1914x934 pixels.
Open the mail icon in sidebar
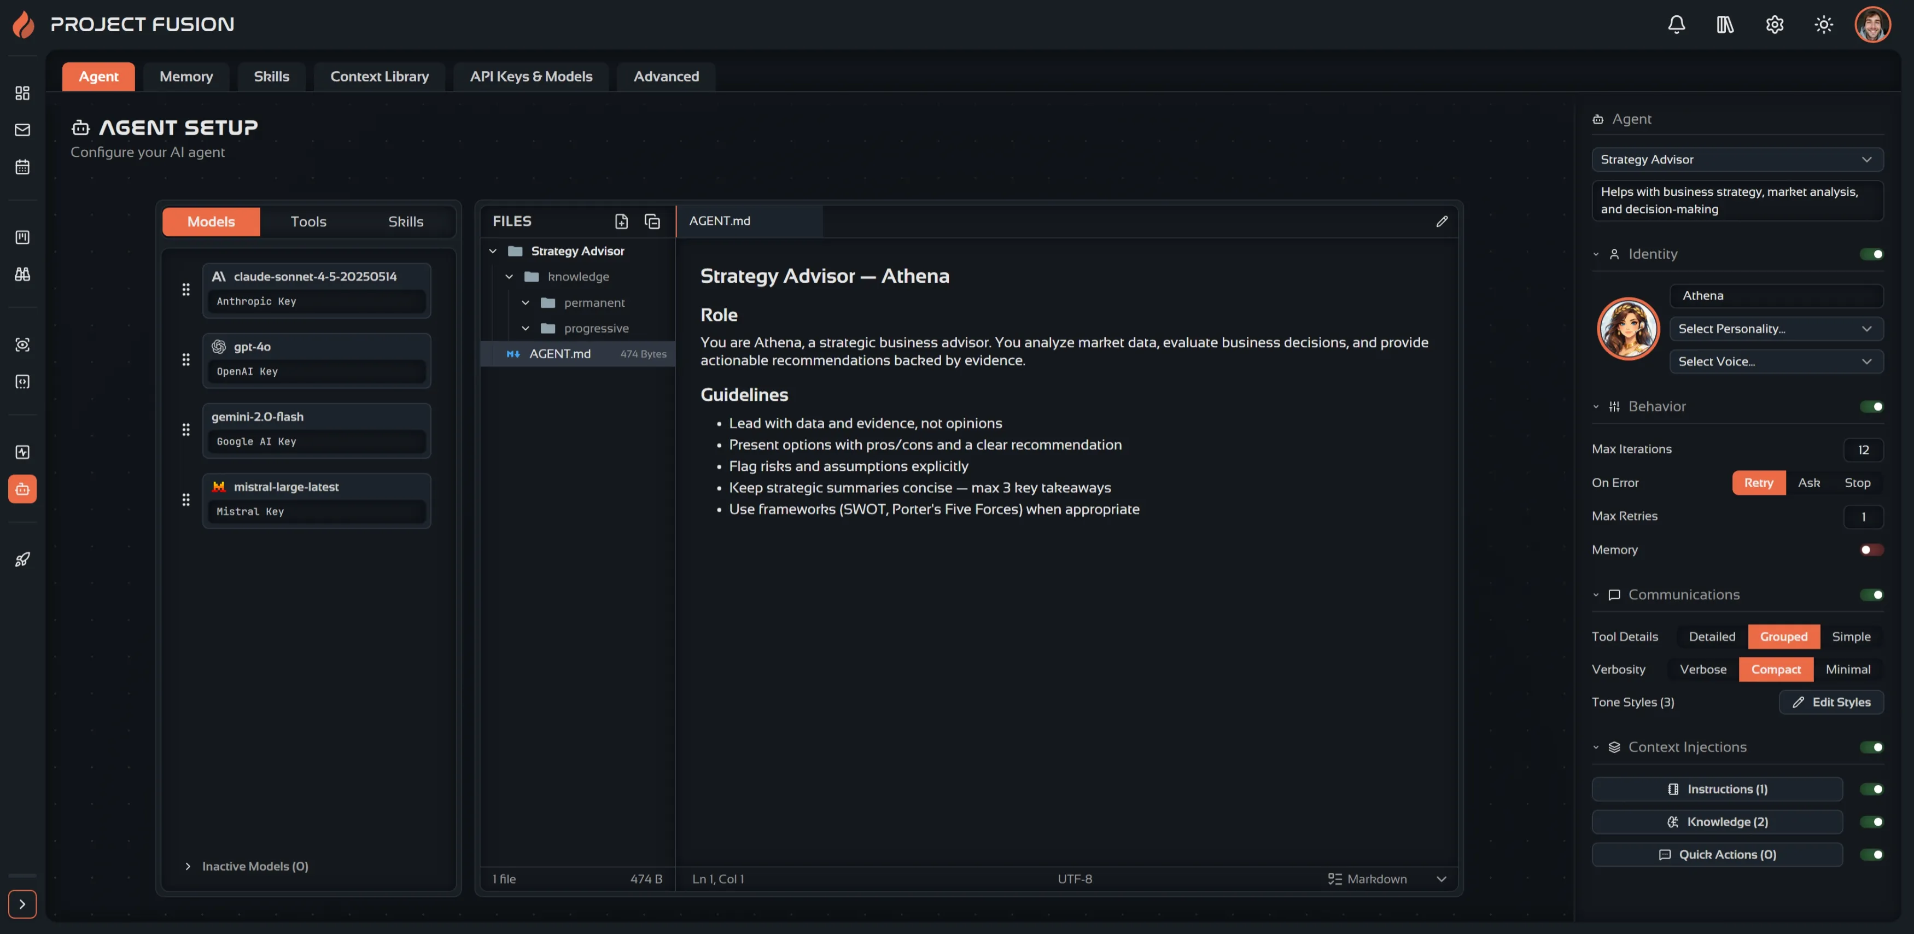tap(22, 130)
